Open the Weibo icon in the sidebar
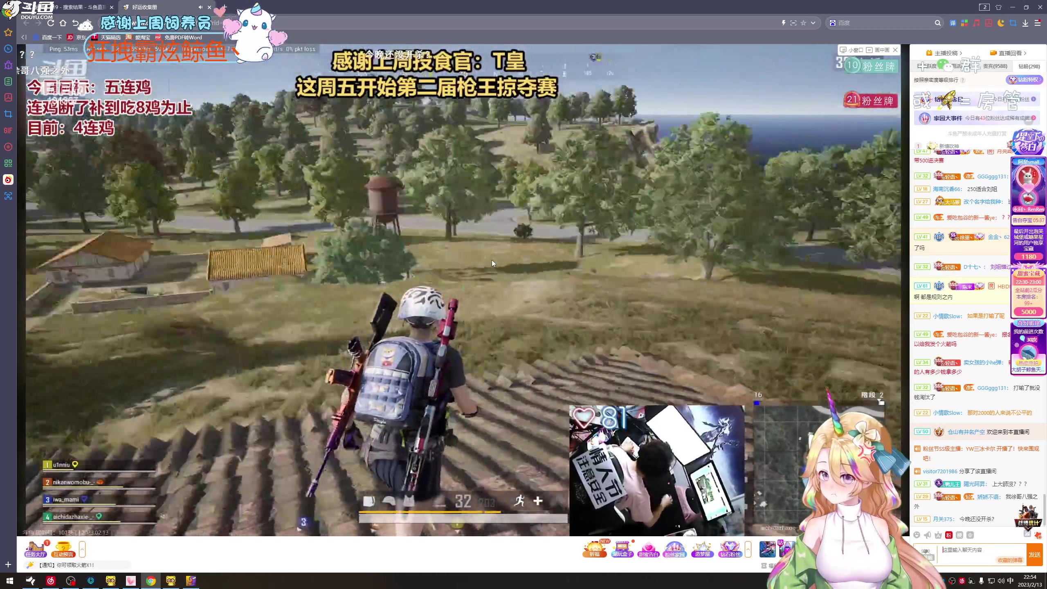 pos(8,180)
